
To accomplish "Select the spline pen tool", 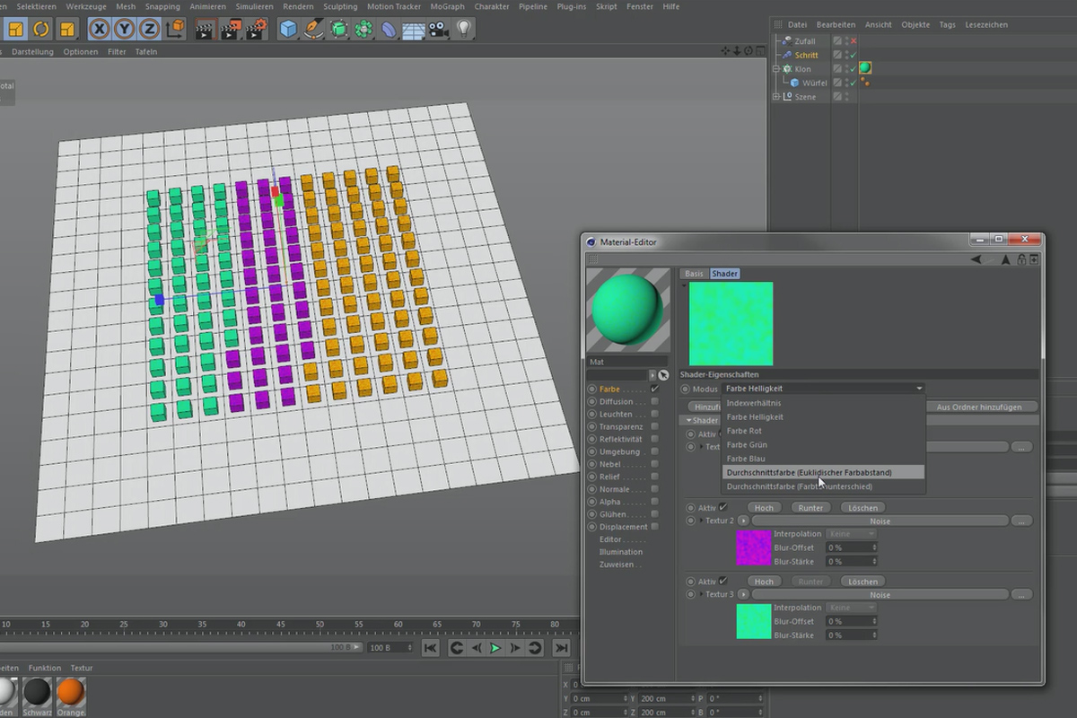I will (312, 28).
